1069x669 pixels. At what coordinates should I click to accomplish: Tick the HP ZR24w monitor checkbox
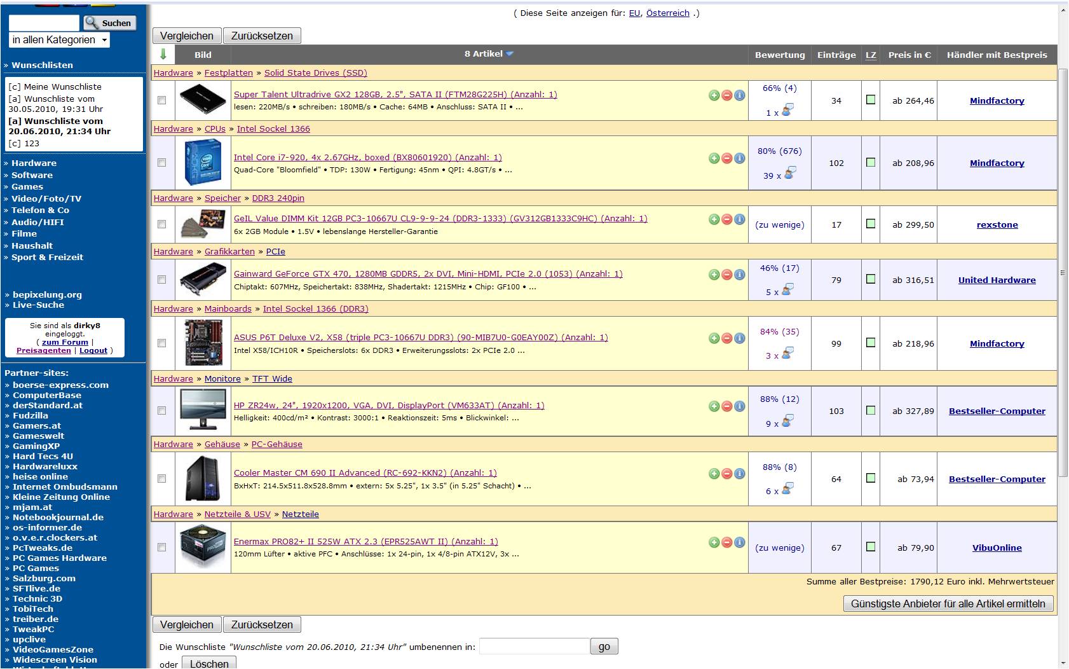162,411
